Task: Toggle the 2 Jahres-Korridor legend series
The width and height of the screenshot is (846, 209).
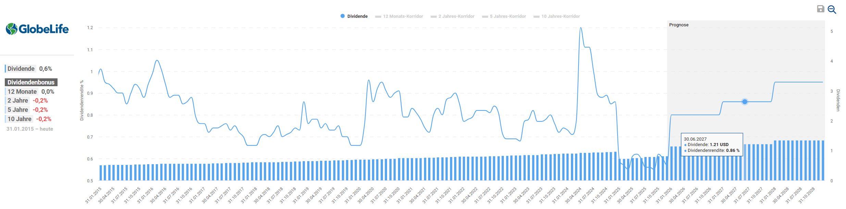Action: 452,16
